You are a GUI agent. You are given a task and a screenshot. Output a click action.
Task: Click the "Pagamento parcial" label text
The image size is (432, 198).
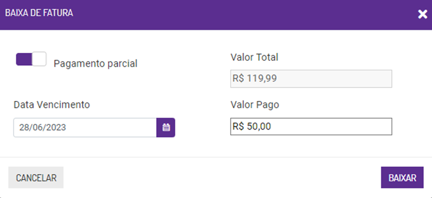[x=95, y=64]
